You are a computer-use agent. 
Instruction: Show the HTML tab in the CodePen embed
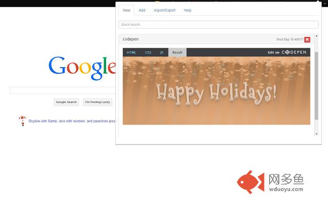coord(131,52)
